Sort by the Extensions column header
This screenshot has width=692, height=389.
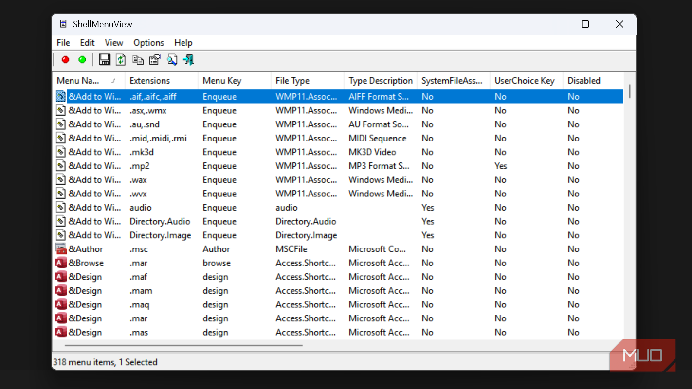(162, 81)
